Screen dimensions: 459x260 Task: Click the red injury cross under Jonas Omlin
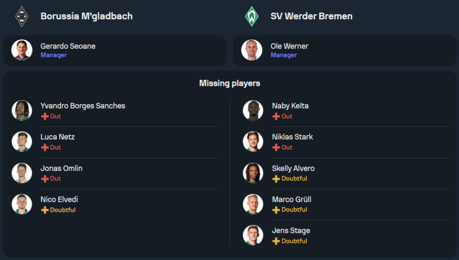point(45,179)
